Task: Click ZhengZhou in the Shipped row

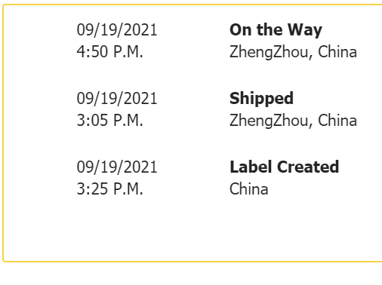Action: (x=269, y=121)
